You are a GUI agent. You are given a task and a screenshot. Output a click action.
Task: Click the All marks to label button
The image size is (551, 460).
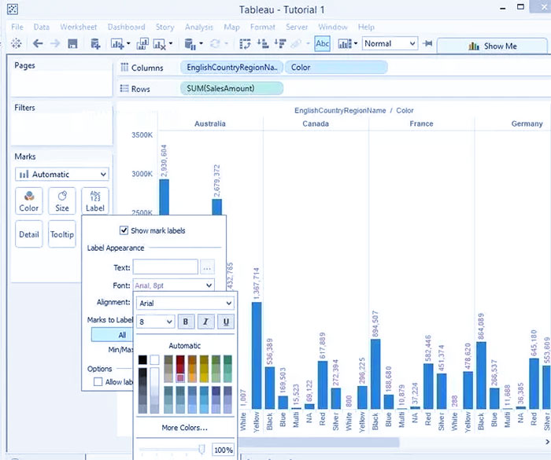tap(112, 335)
